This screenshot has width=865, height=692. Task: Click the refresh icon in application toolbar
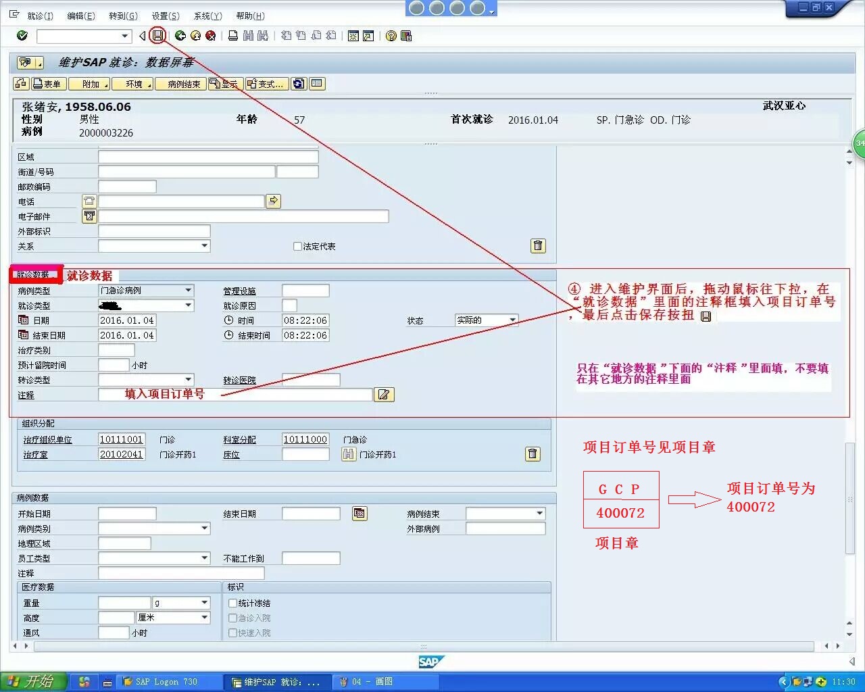coord(299,84)
